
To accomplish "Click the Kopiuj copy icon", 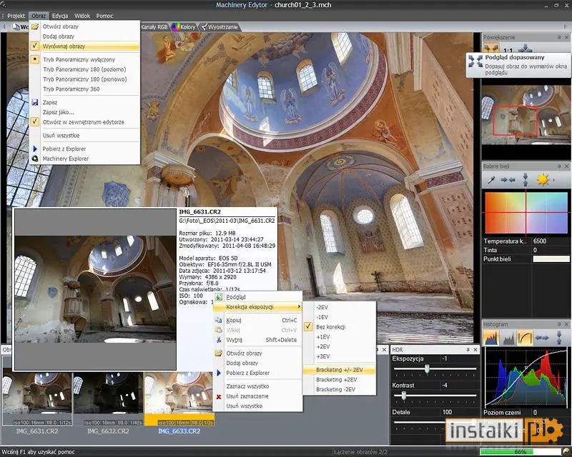I will click(219, 320).
